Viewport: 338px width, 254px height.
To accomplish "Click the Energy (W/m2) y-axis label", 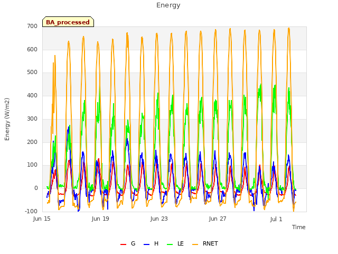I will (x=7, y=119).
